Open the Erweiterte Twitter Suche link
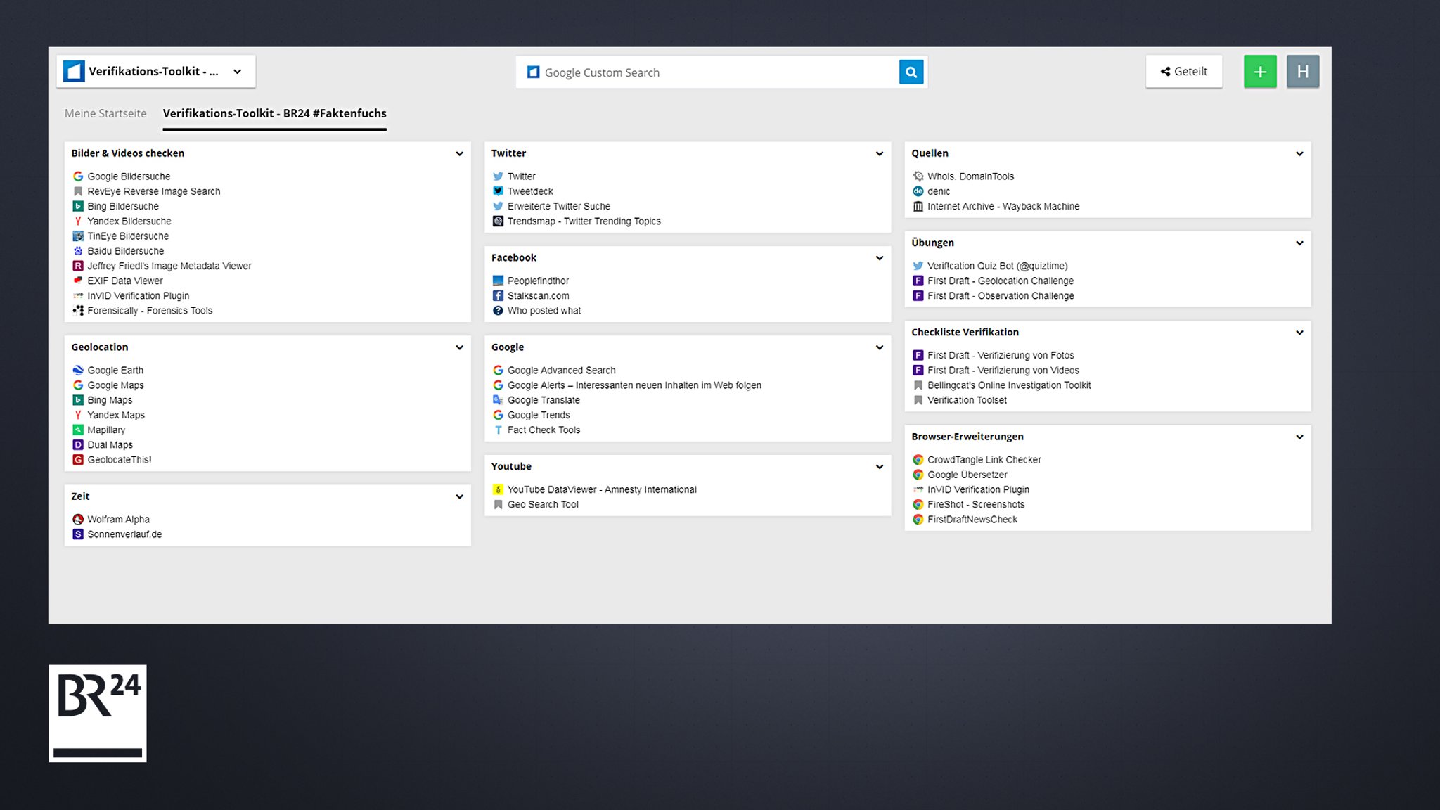This screenshot has width=1440, height=810. pos(559,206)
